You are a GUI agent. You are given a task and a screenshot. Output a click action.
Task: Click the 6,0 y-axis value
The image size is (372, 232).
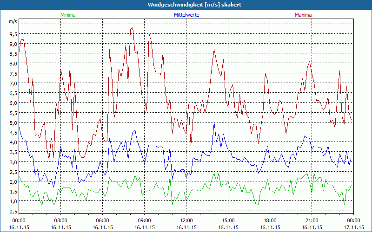pyautogui.click(x=13, y=103)
